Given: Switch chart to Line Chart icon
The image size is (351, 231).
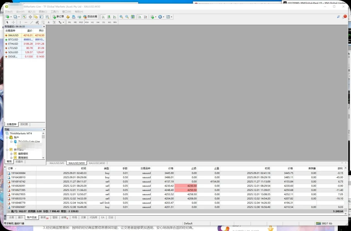Looking at the screenshot, I should 115,17.
